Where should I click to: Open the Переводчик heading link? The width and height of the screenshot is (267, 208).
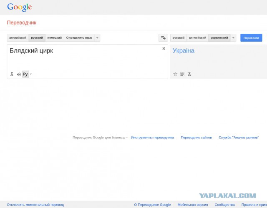coord(22,23)
